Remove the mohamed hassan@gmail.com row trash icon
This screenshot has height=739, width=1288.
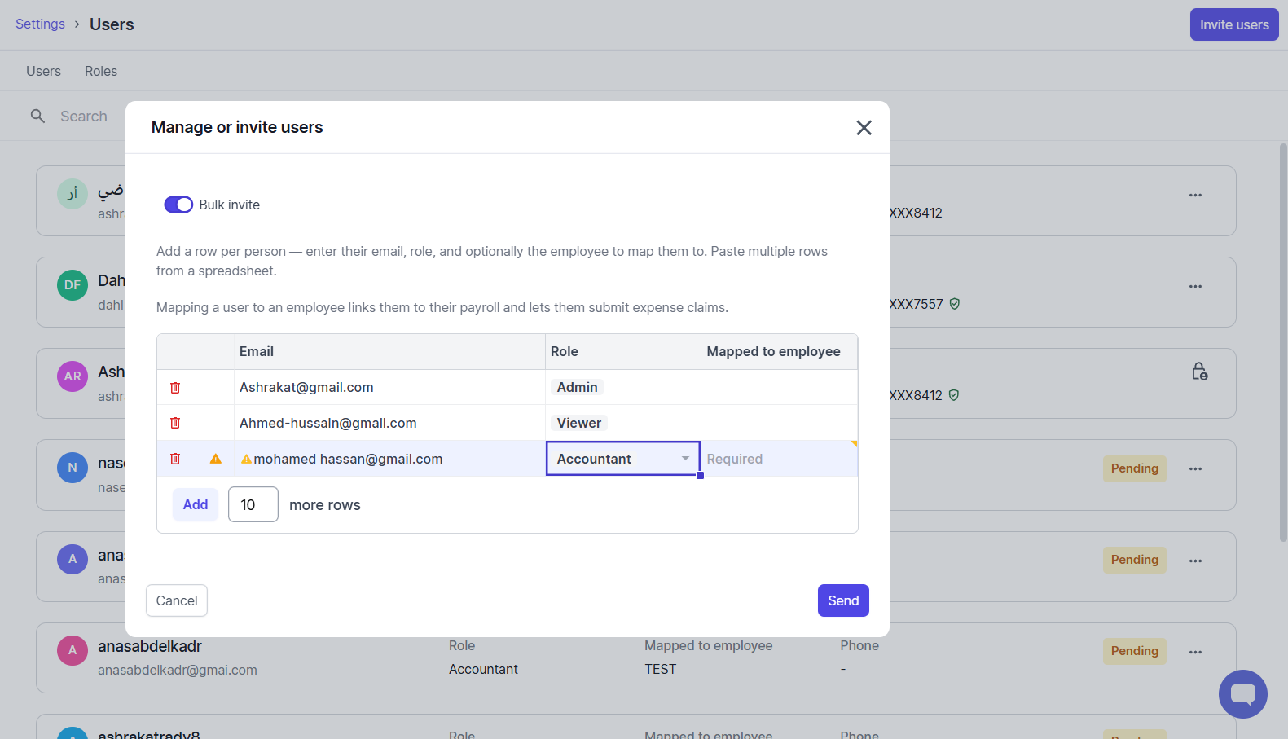coord(175,459)
